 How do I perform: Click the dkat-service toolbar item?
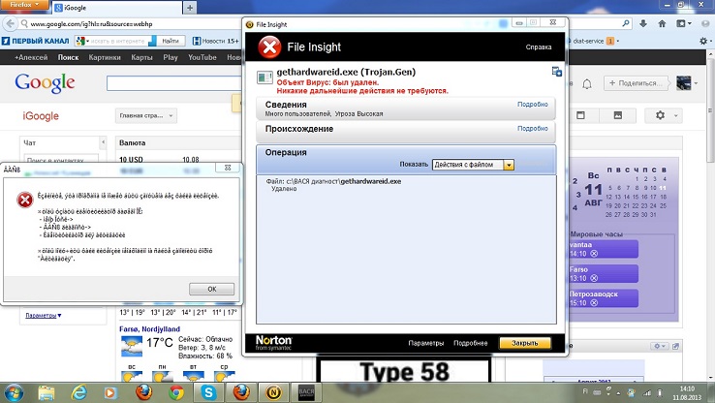tap(592, 41)
